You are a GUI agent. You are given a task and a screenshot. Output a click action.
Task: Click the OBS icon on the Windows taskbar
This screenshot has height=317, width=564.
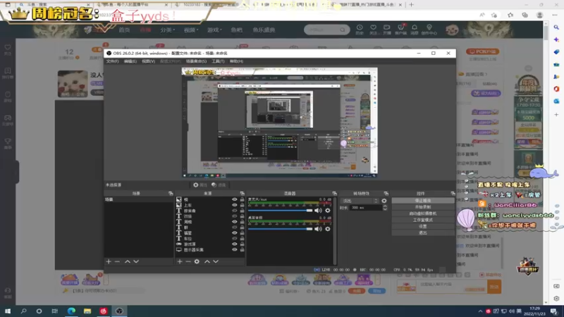(x=119, y=311)
